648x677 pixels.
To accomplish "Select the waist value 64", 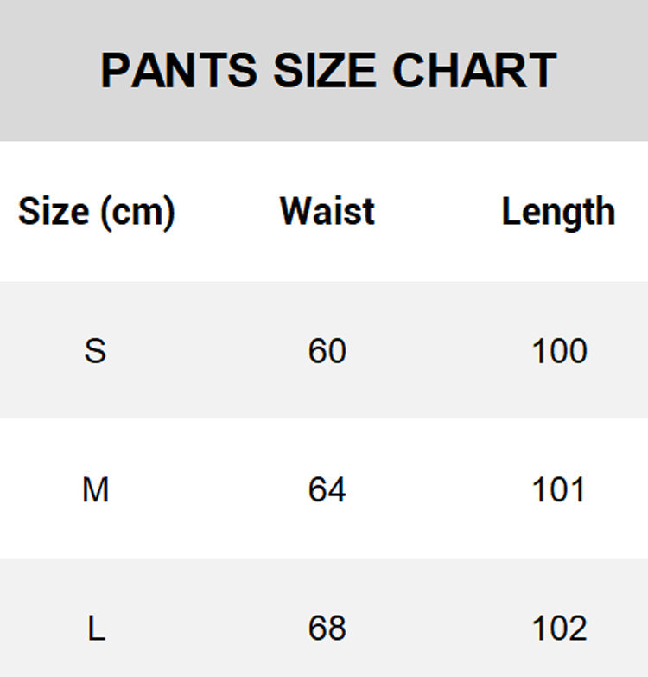I will 327,490.
